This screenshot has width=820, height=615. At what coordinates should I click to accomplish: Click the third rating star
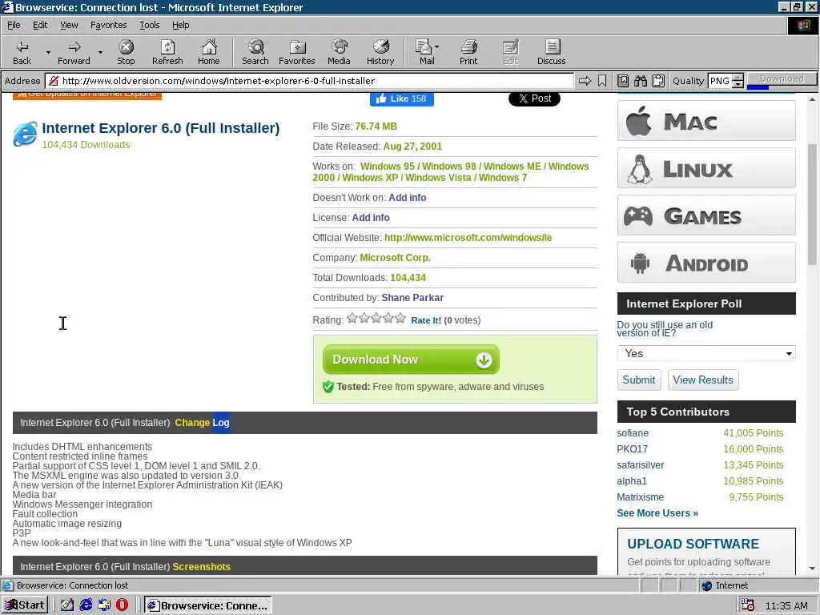(x=376, y=318)
